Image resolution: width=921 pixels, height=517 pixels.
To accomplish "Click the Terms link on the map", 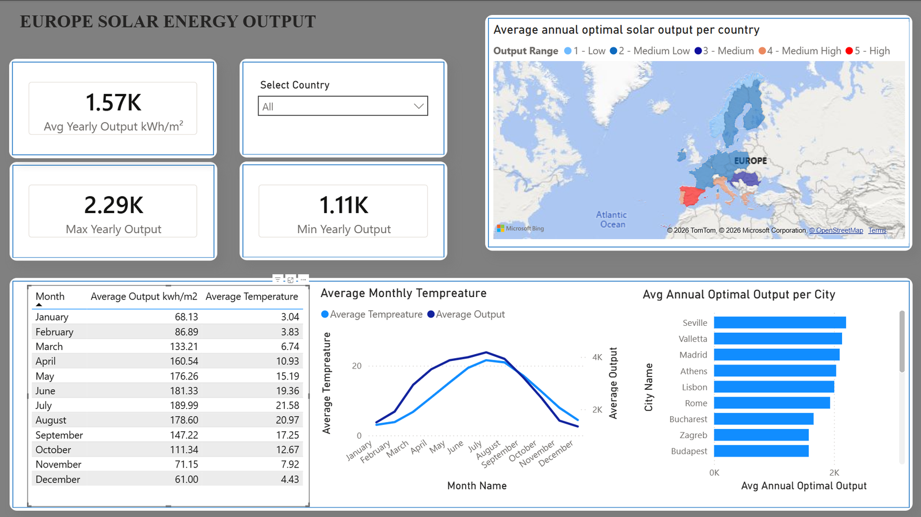I will [877, 230].
